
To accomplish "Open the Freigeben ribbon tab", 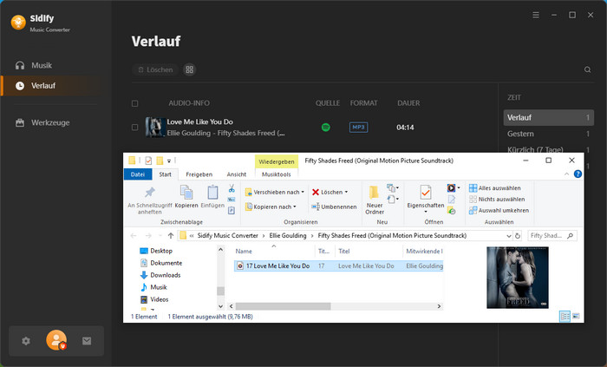I will (199, 174).
